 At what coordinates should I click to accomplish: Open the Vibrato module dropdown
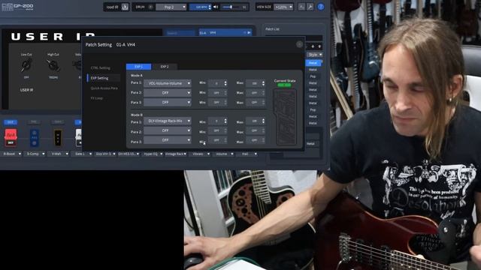pos(200,154)
